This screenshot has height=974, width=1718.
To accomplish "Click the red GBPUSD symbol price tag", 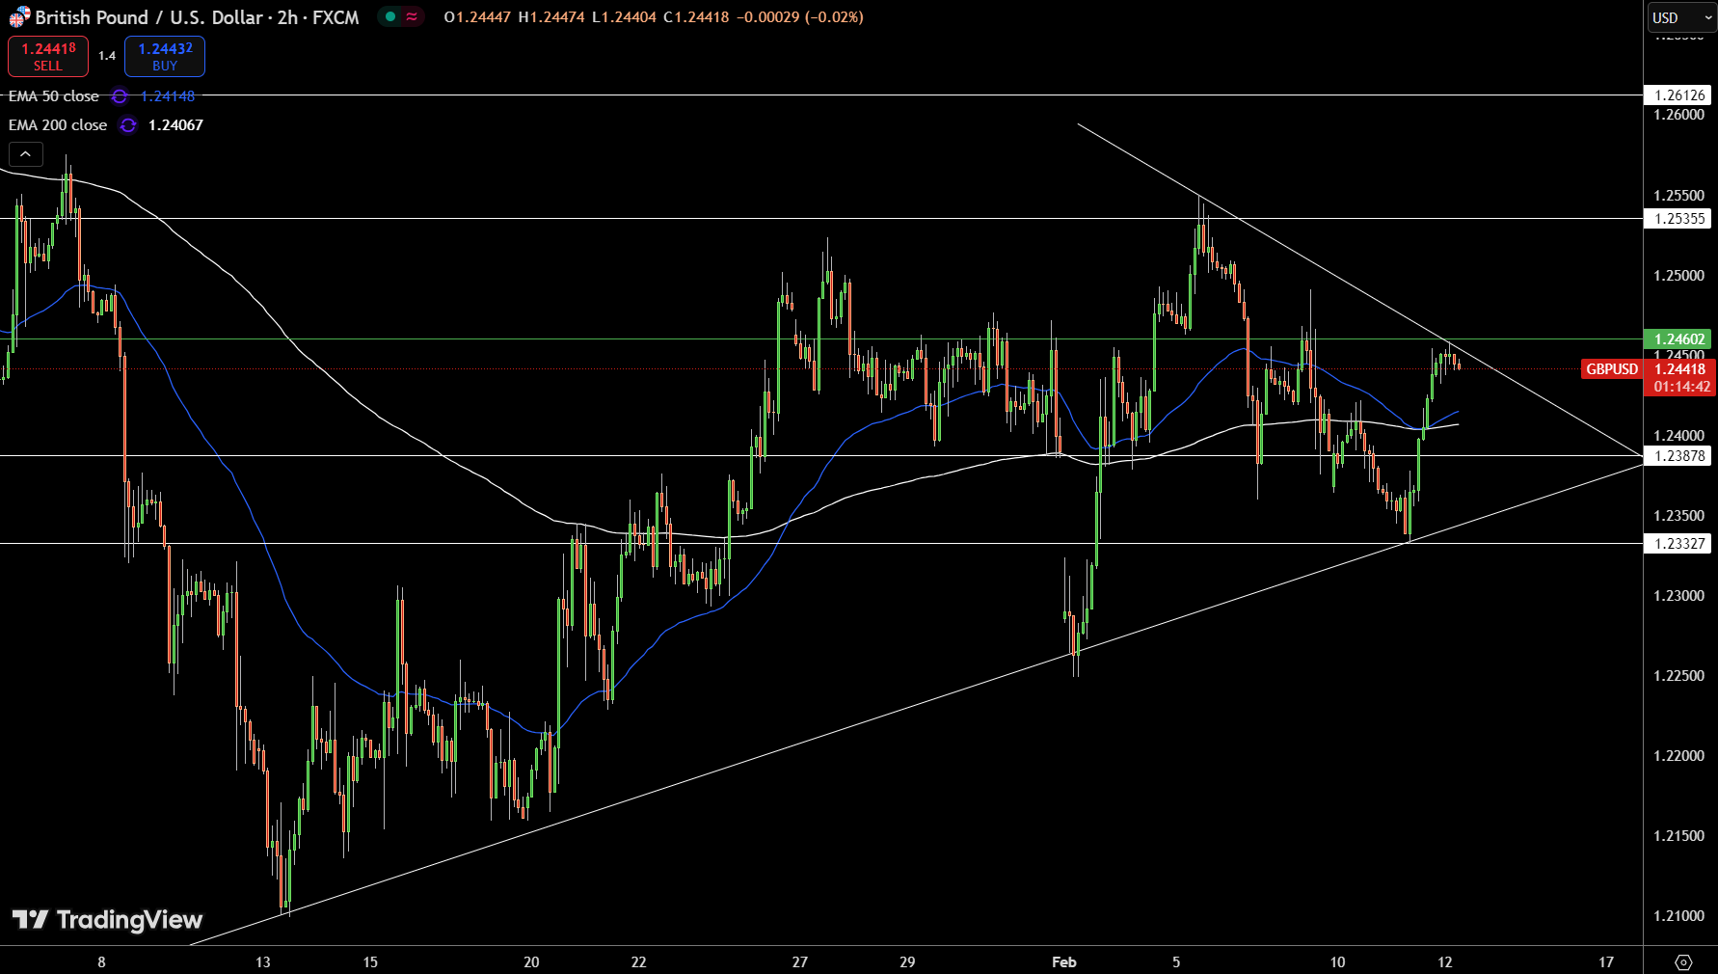I will click(x=1611, y=369).
